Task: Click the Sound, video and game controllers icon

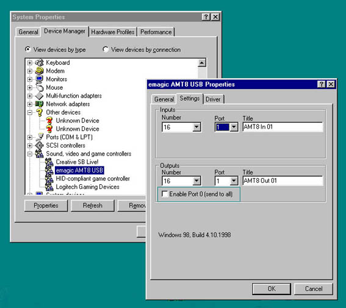Action: pyautogui.click(x=39, y=154)
